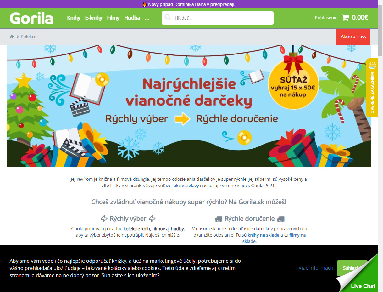Expand the more categories "..." menu

pos(147,18)
